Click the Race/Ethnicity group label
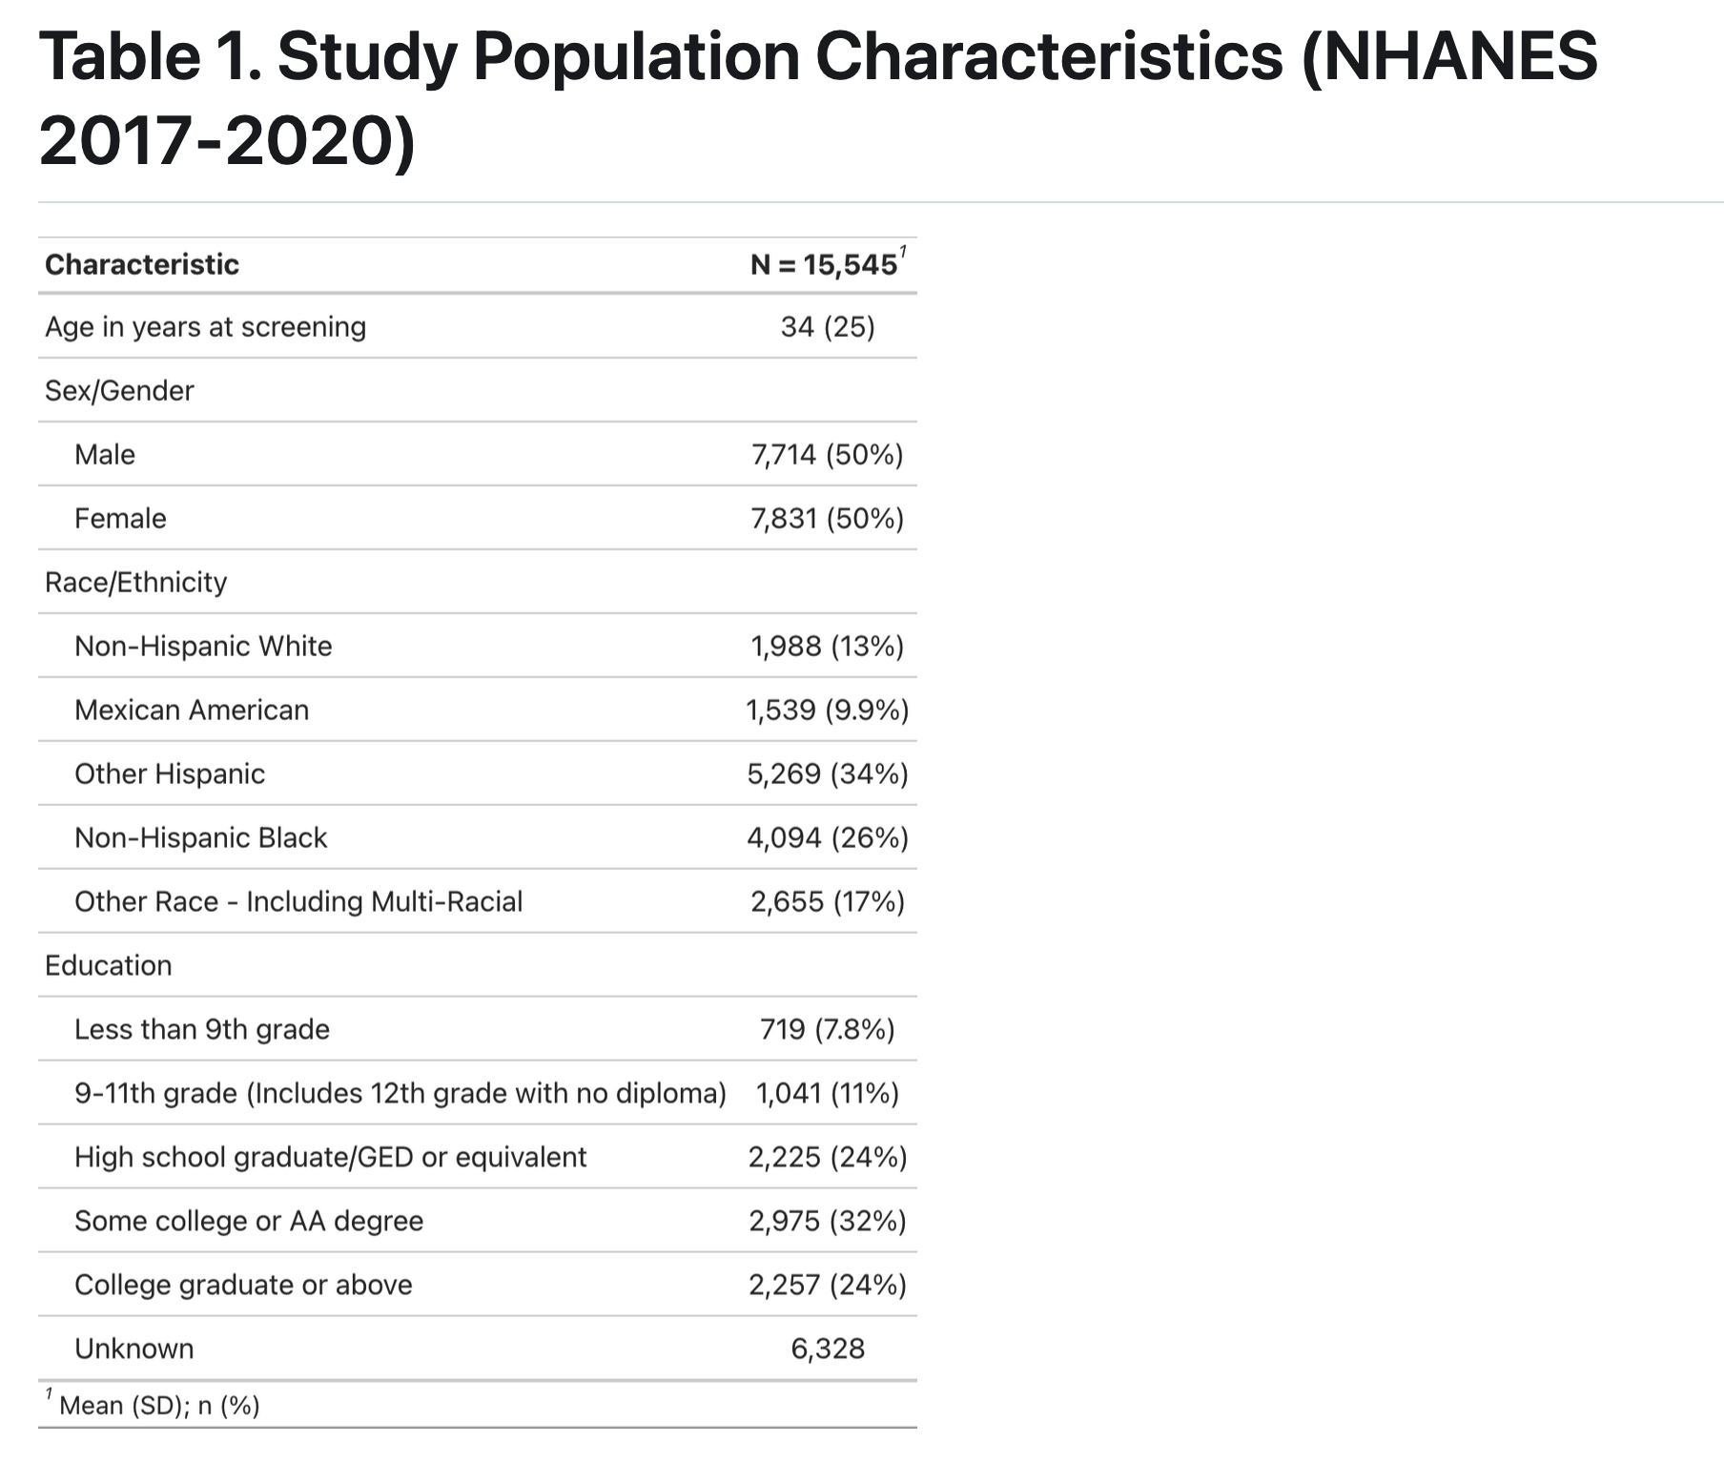 pyautogui.click(x=135, y=583)
